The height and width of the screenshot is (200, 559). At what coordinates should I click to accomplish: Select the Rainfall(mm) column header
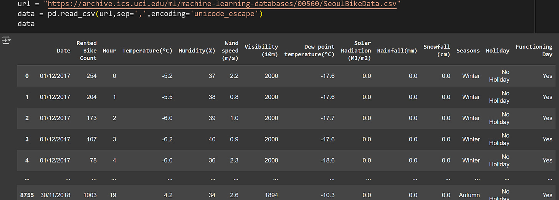coord(397,51)
